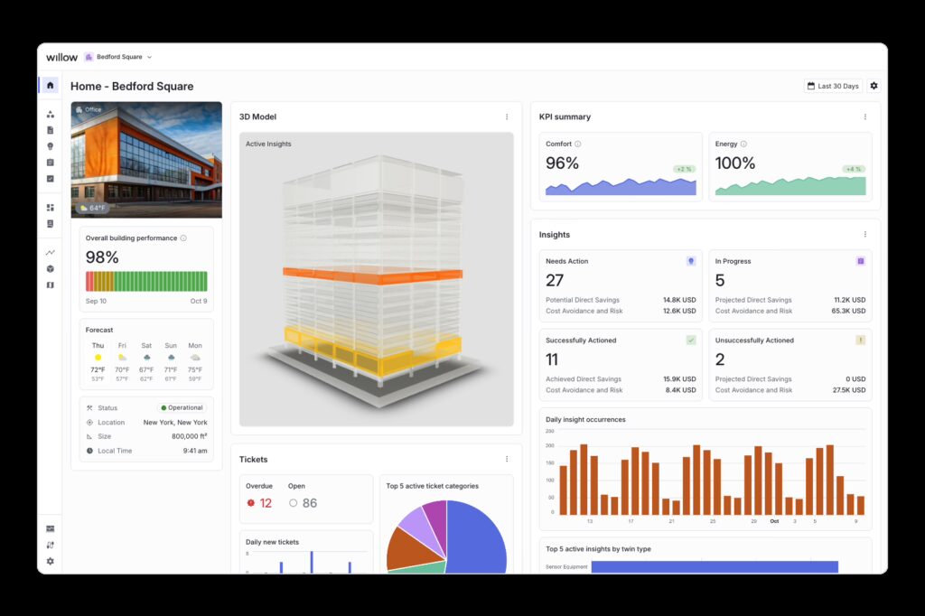The width and height of the screenshot is (925, 616).
Task: Click the Comfort +2 % change badge
Action: pyautogui.click(x=685, y=169)
